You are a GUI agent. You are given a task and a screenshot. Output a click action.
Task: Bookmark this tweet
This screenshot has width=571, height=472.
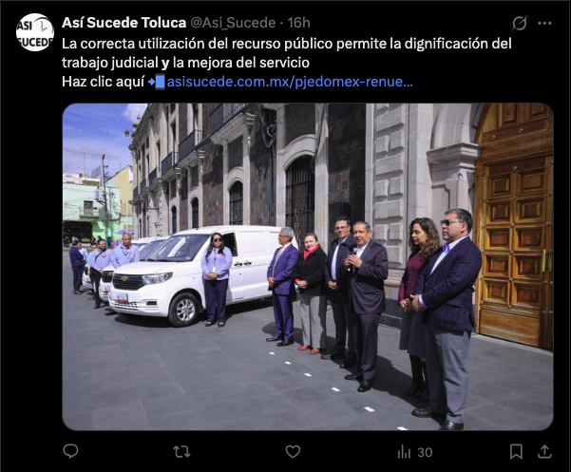[517, 452]
